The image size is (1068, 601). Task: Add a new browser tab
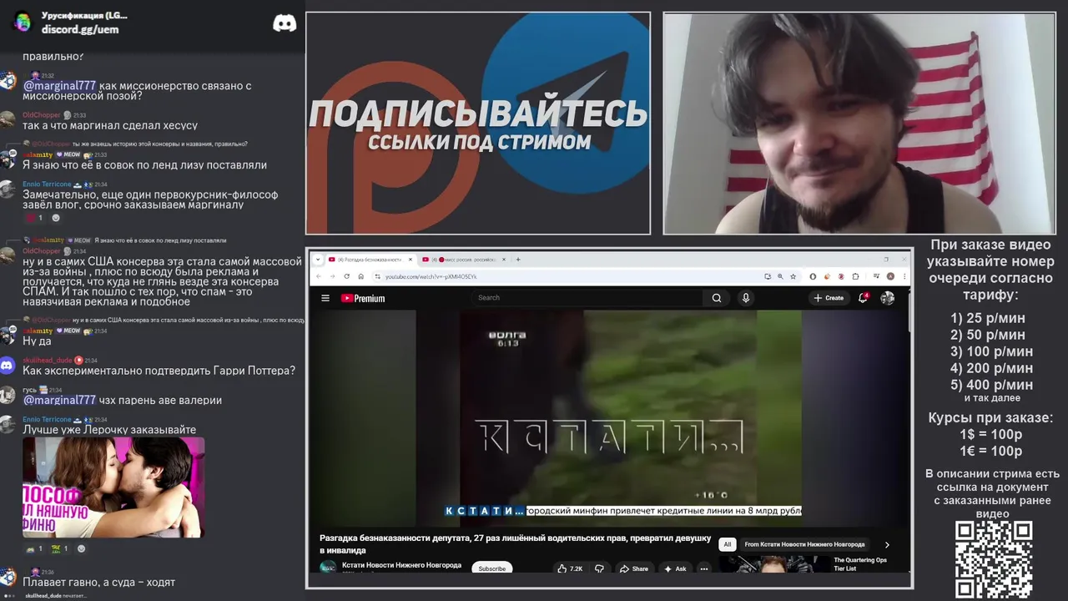518,260
